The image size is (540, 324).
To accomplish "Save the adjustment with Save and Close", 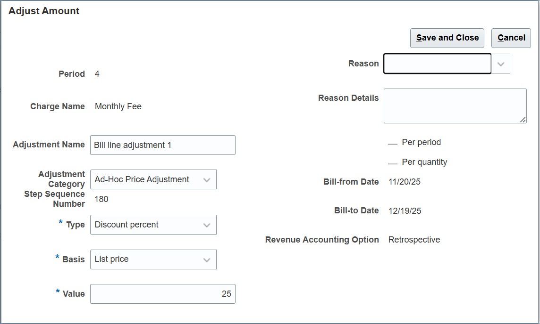I will (x=447, y=38).
